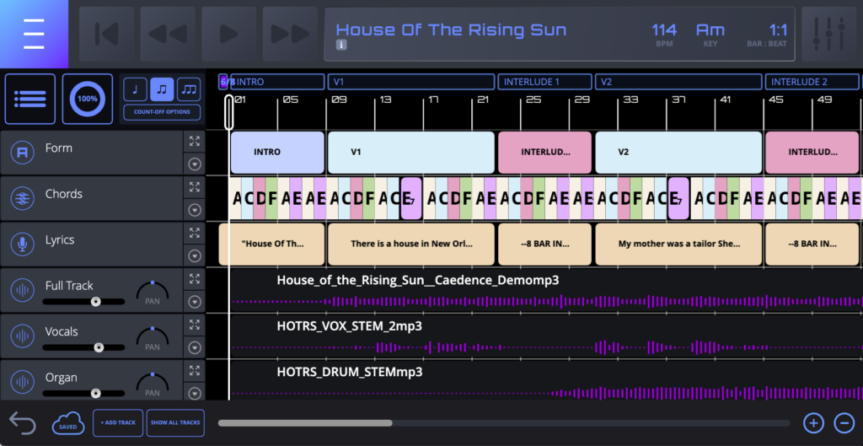Click the Full Track PAN knob

153,291
